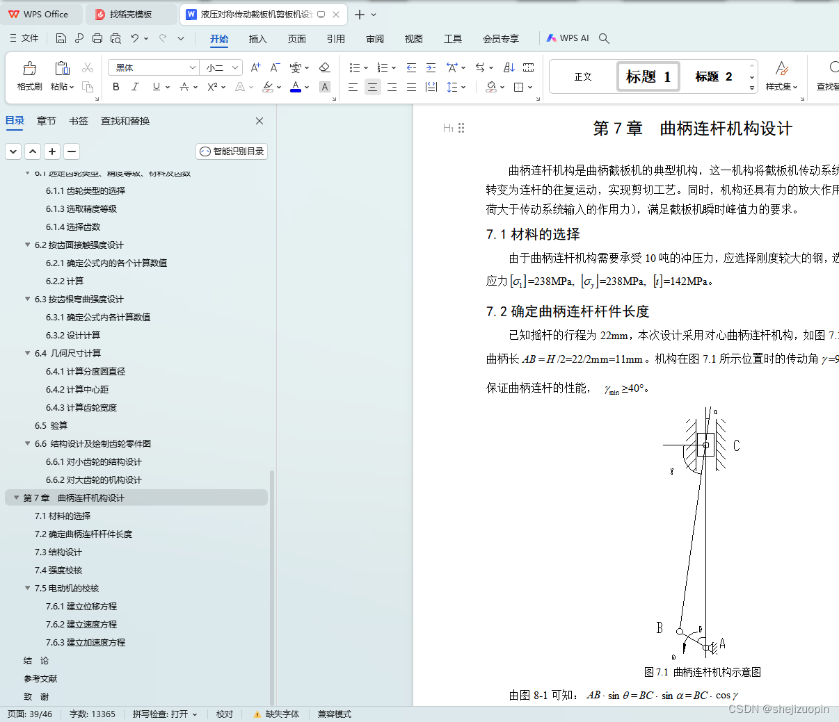839x722 pixels.
Task: Open Print Preview from quick access toolbar
Action: click(115, 38)
